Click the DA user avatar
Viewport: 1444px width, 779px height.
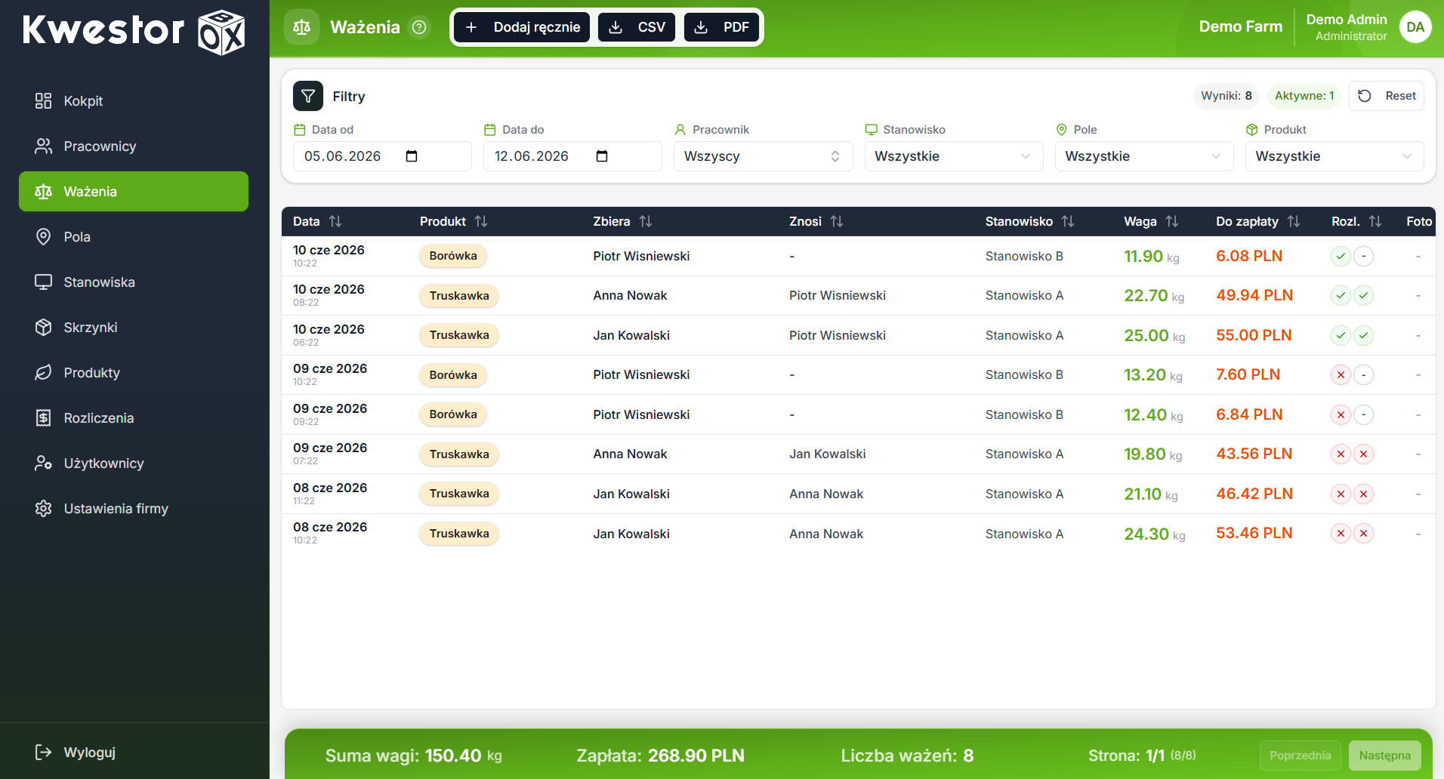click(x=1415, y=27)
